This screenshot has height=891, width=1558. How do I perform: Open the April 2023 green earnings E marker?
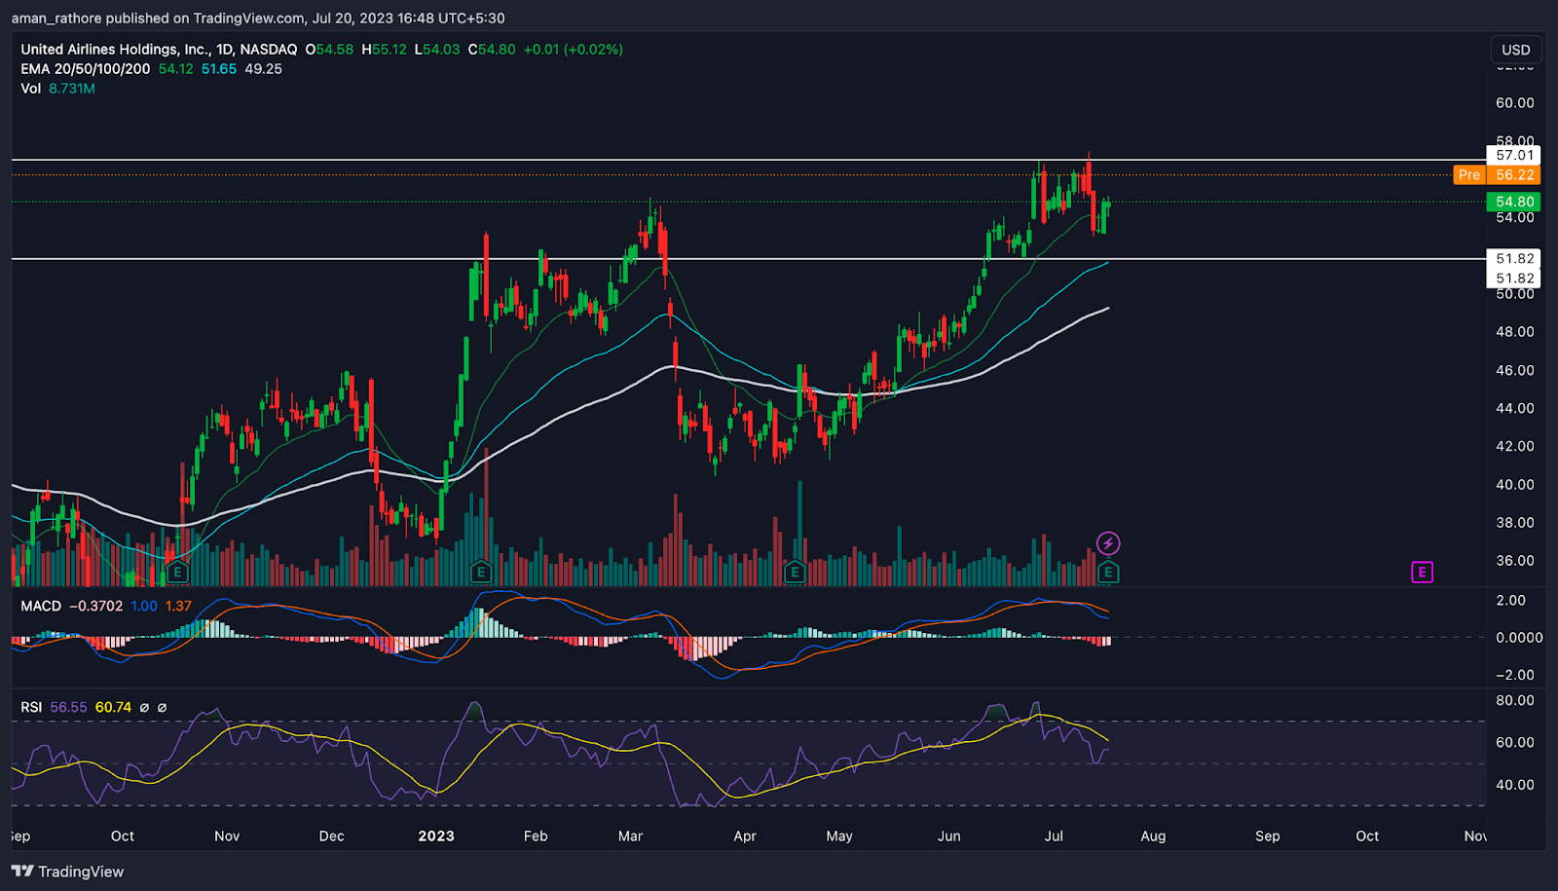(795, 573)
